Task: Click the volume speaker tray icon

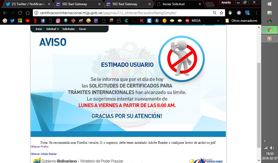Action: pos(272,148)
